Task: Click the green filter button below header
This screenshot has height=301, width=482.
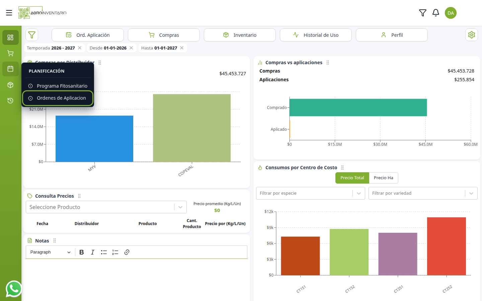Action: click(32, 35)
